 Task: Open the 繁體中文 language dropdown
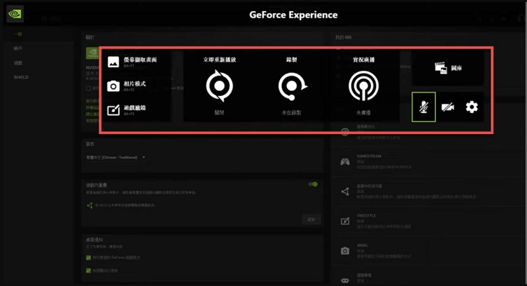click(x=116, y=157)
